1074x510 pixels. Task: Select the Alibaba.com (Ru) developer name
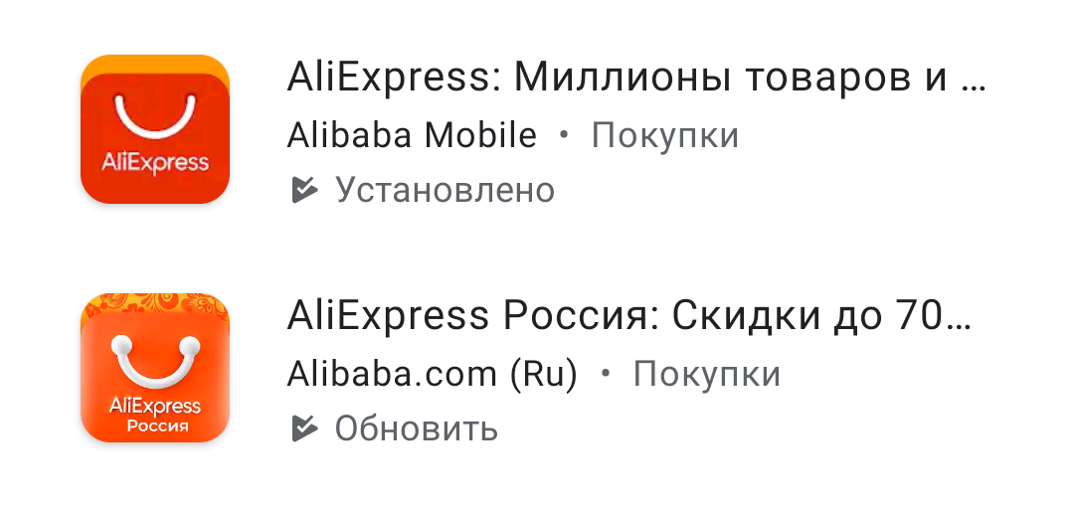432,375
